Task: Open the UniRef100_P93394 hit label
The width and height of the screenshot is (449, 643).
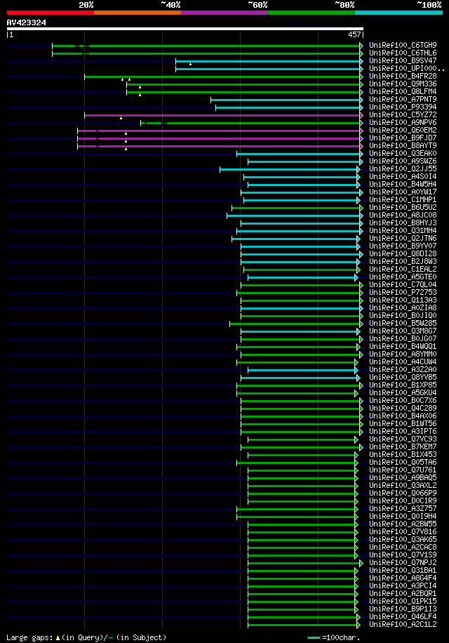Action: coord(403,107)
